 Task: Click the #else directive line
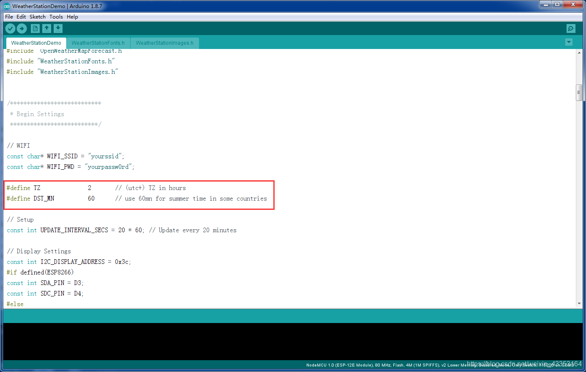coord(15,304)
